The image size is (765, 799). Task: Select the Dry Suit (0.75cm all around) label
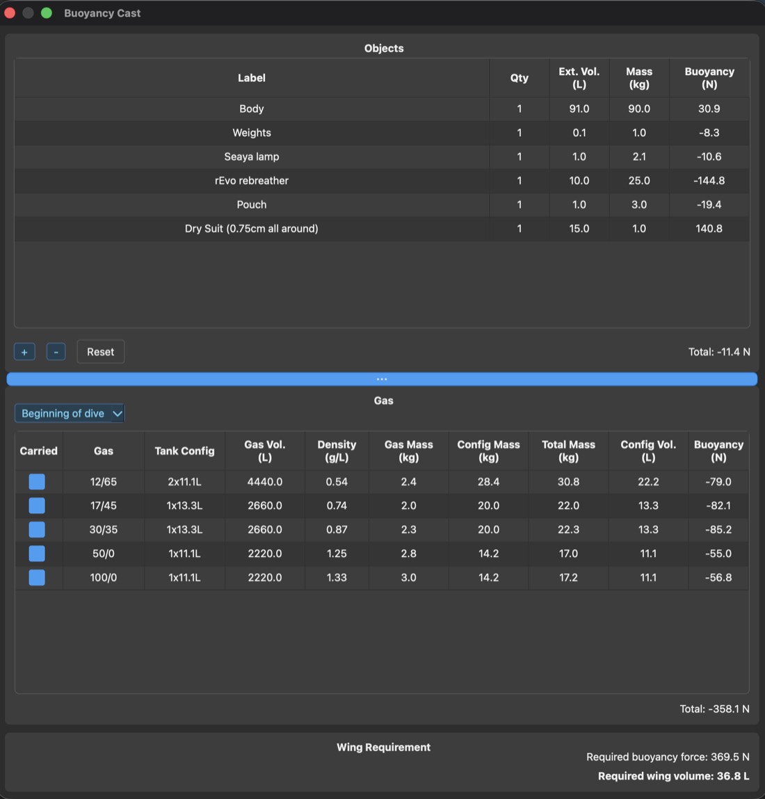pos(252,228)
